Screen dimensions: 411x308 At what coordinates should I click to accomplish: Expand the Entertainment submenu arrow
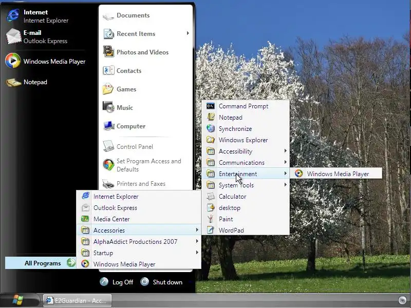point(286,174)
